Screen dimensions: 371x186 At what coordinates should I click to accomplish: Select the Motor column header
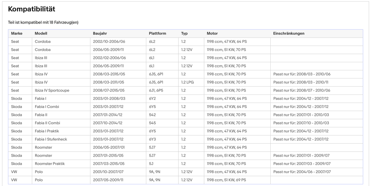[212, 33]
